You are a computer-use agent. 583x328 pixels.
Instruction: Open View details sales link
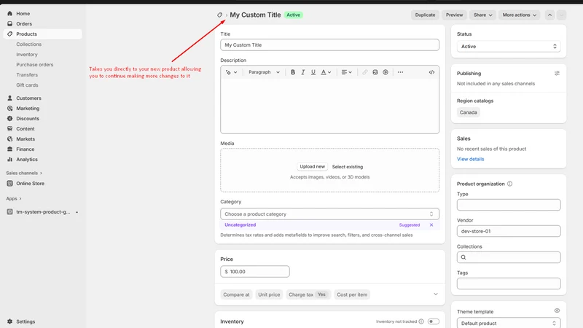coord(470,159)
